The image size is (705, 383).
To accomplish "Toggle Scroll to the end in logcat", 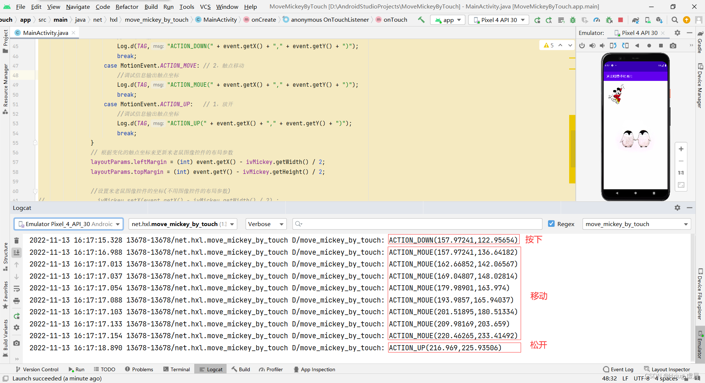I will click(x=17, y=253).
